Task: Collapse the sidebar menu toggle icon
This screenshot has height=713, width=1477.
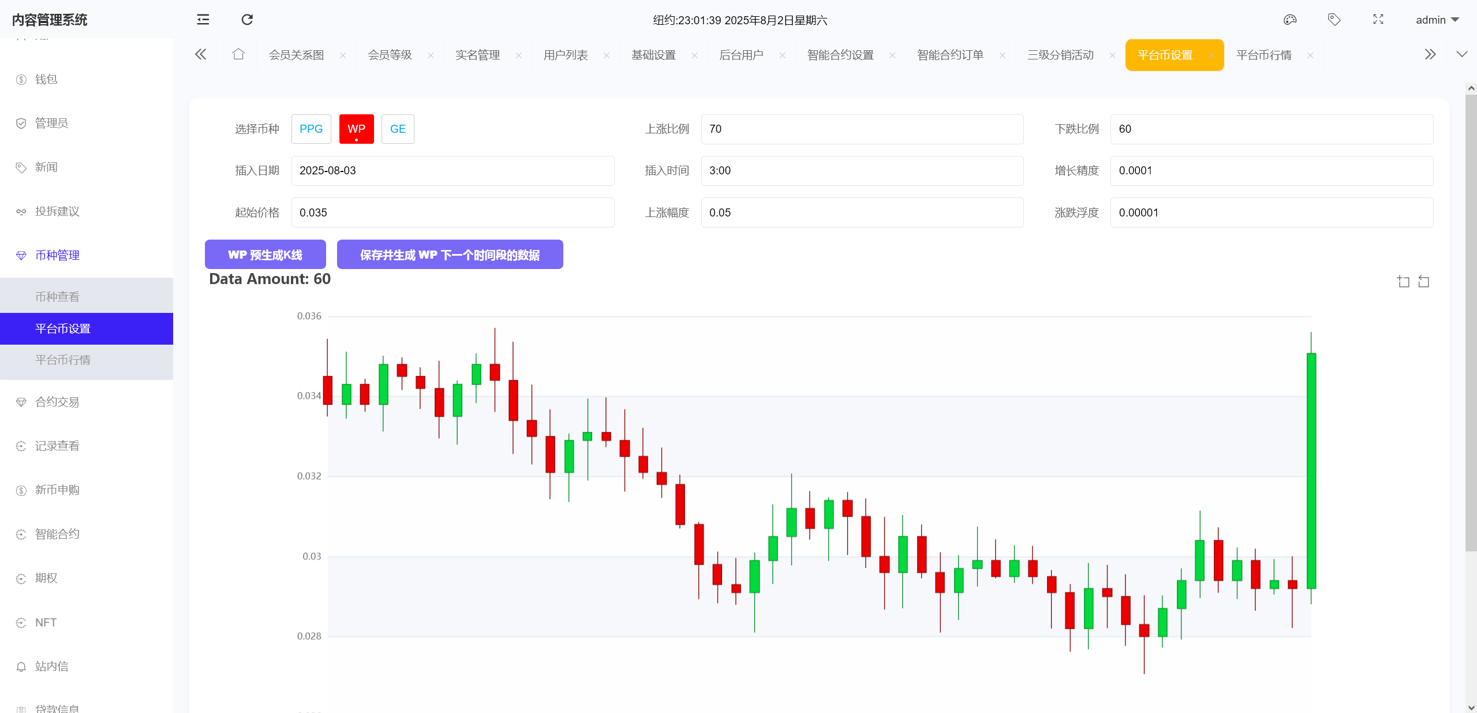Action: (203, 20)
